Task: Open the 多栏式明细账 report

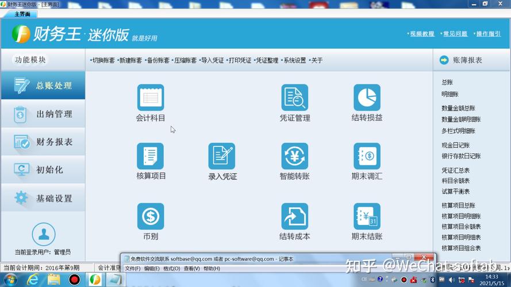Action: click(458, 131)
